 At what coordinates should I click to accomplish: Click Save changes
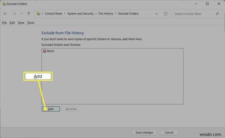pyautogui.click(x=144, y=132)
